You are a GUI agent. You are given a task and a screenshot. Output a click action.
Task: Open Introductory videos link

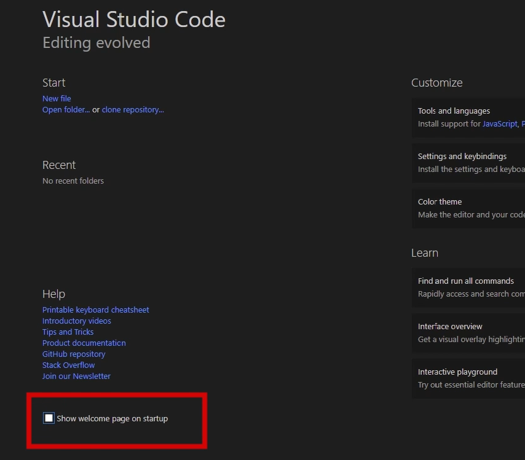(x=77, y=321)
